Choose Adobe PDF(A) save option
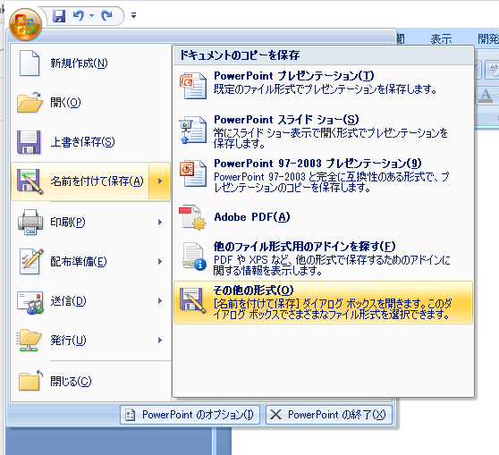Viewport: 499px width, 455px height. [323, 217]
